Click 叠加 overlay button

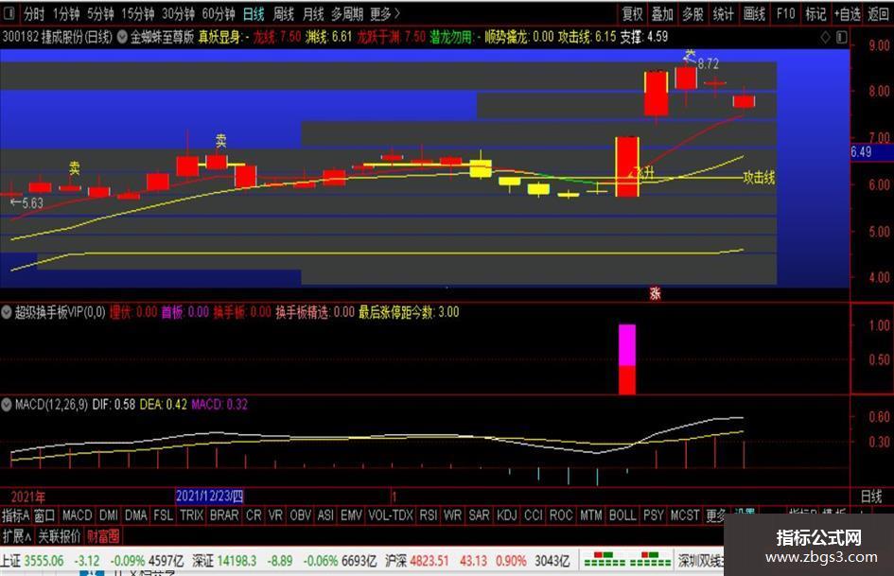click(662, 13)
